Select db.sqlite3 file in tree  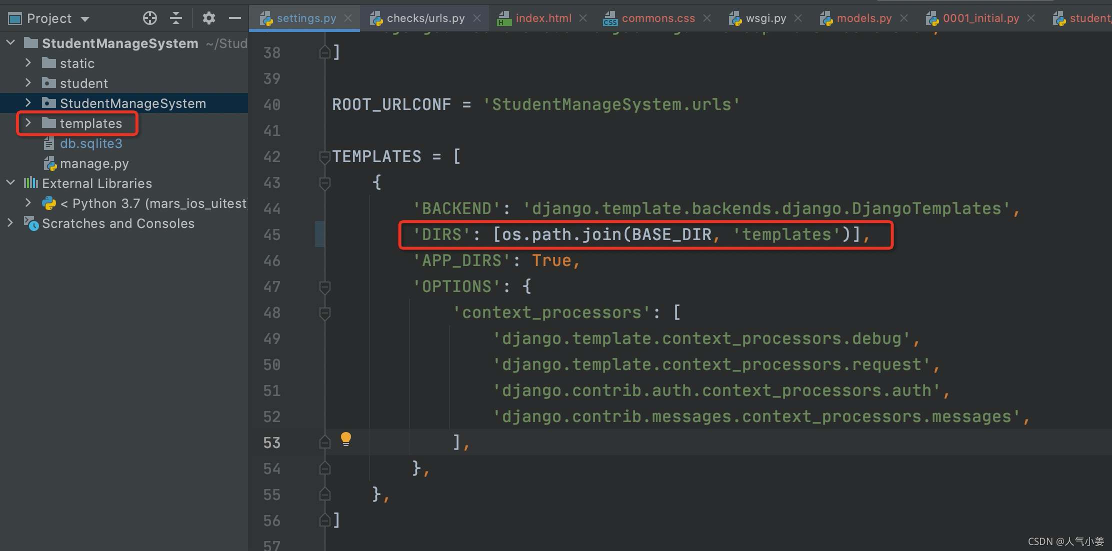pyautogui.click(x=91, y=143)
